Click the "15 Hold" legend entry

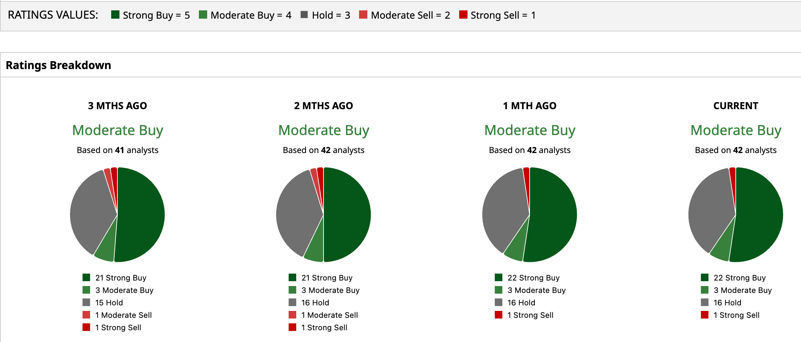coord(109,303)
